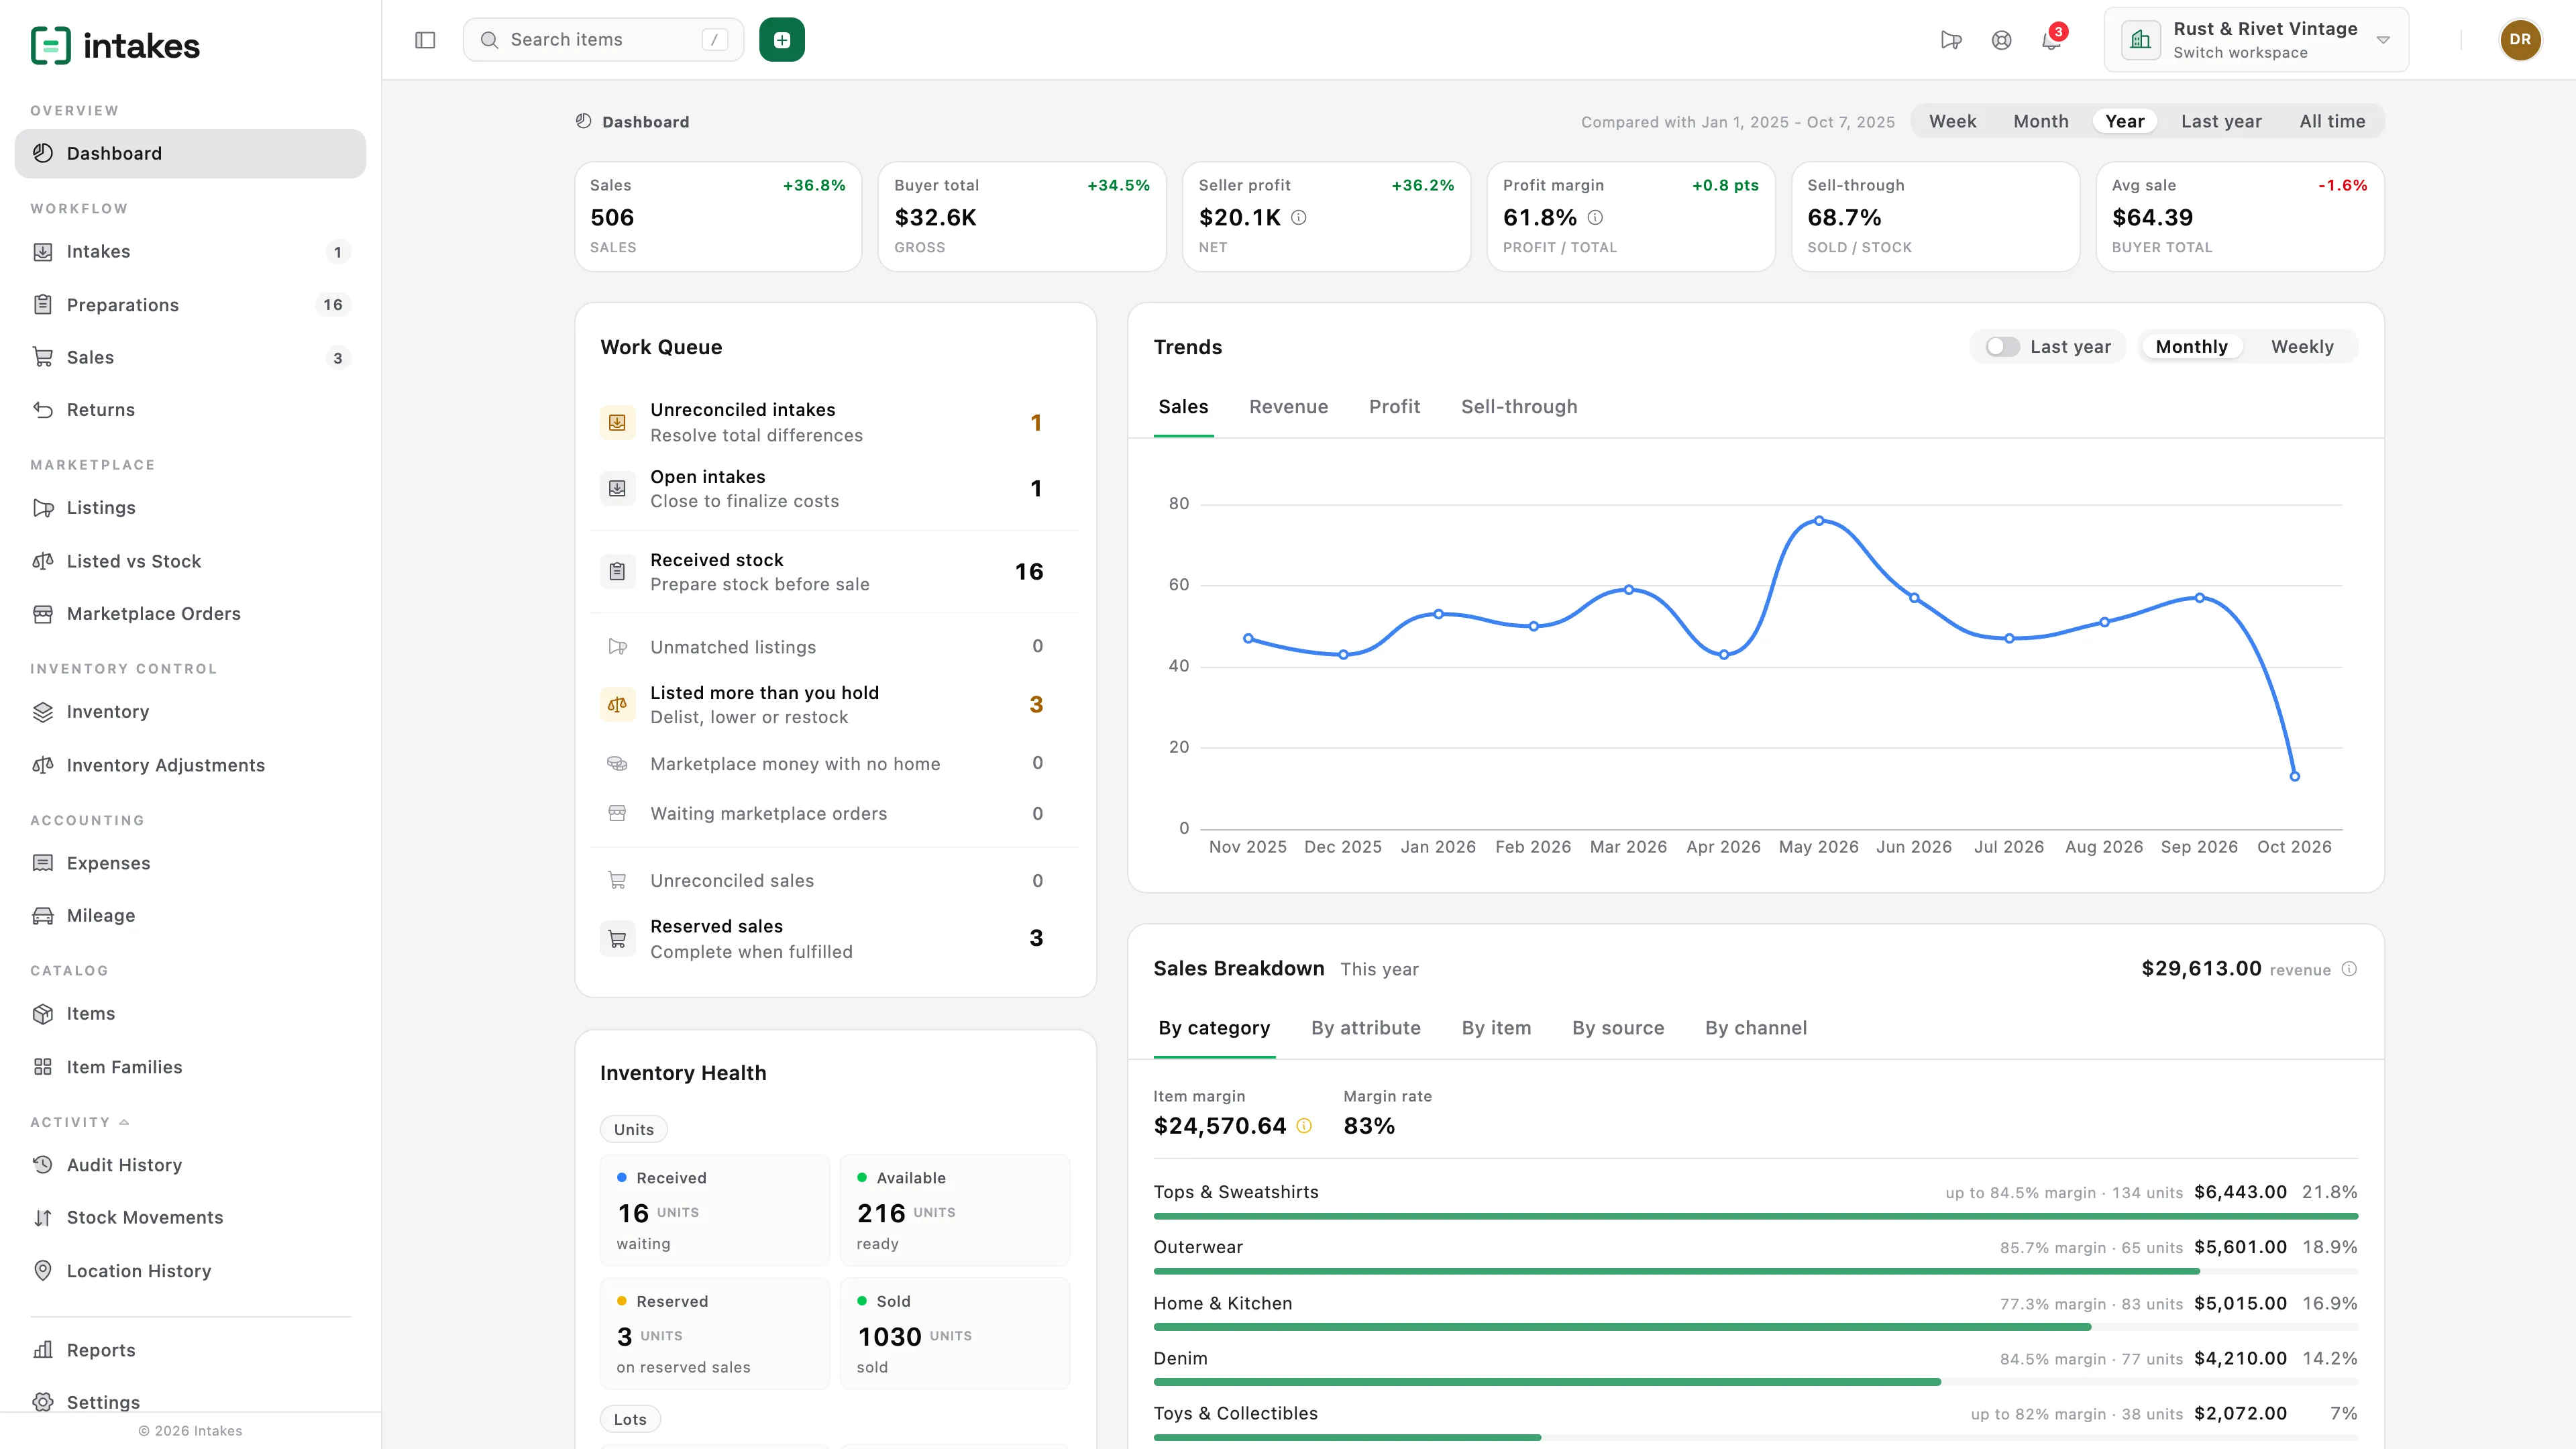This screenshot has height=1449, width=2576.
Task: Open Preparations in the sidebar
Action: point(190,305)
